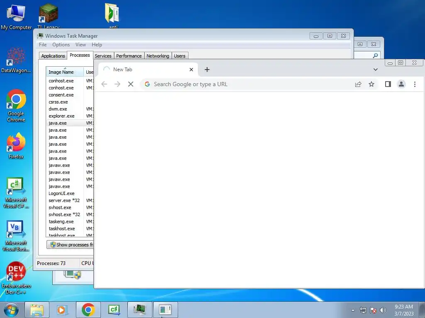Open Chrome's tab search chevron

pos(375,70)
